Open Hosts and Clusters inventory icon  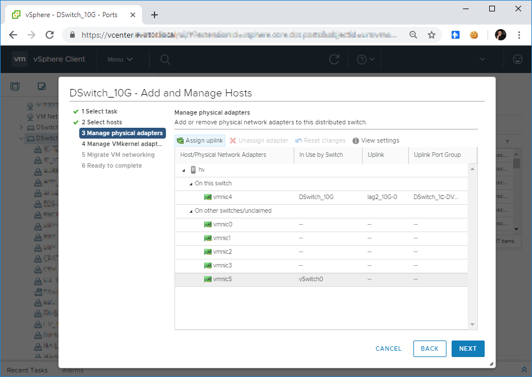click(x=15, y=87)
